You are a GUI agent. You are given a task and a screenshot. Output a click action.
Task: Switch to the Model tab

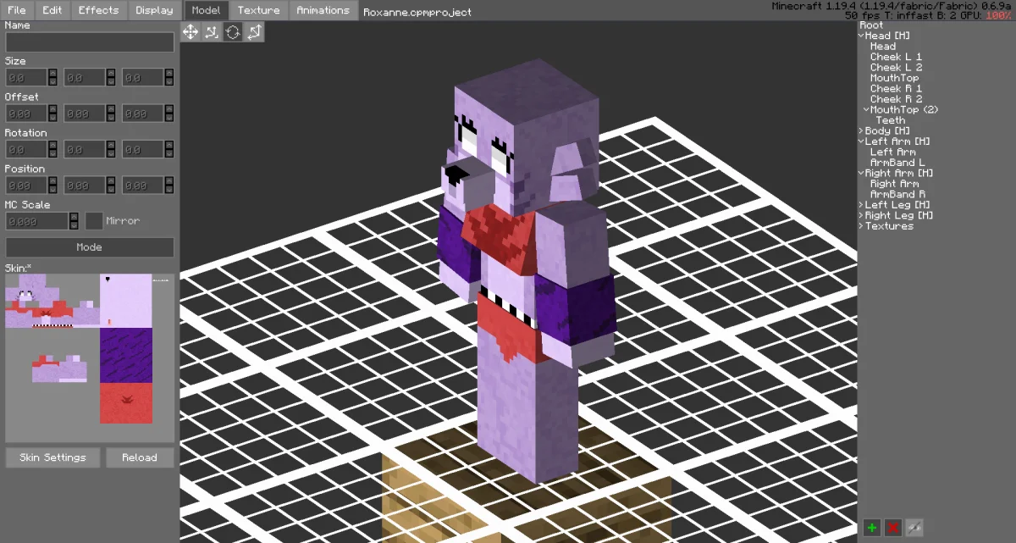pos(206,10)
